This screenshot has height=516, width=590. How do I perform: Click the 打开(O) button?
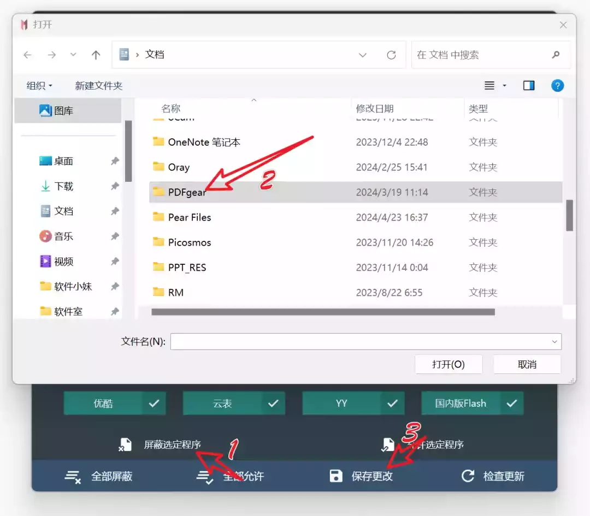(x=449, y=364)
